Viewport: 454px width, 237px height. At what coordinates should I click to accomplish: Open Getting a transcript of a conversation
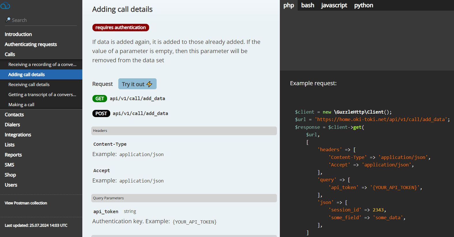42,95
